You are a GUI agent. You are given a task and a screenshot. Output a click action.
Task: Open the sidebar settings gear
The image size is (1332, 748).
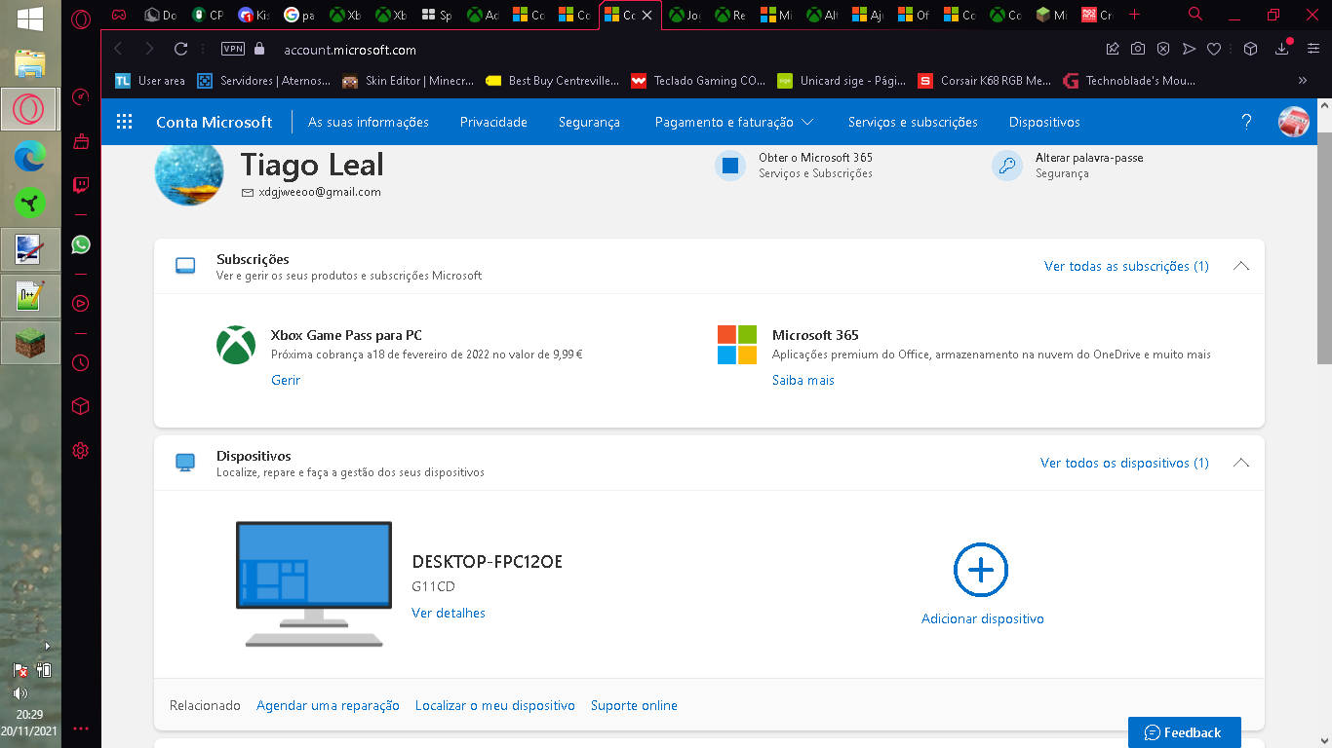pos(81,450)
